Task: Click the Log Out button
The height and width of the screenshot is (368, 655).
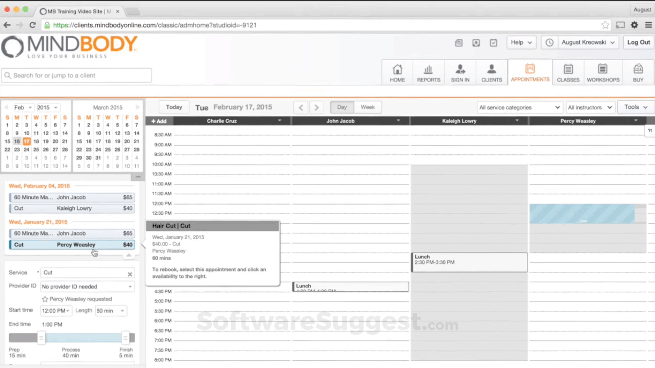Action: pyautogui.click(x=639, y=43)
